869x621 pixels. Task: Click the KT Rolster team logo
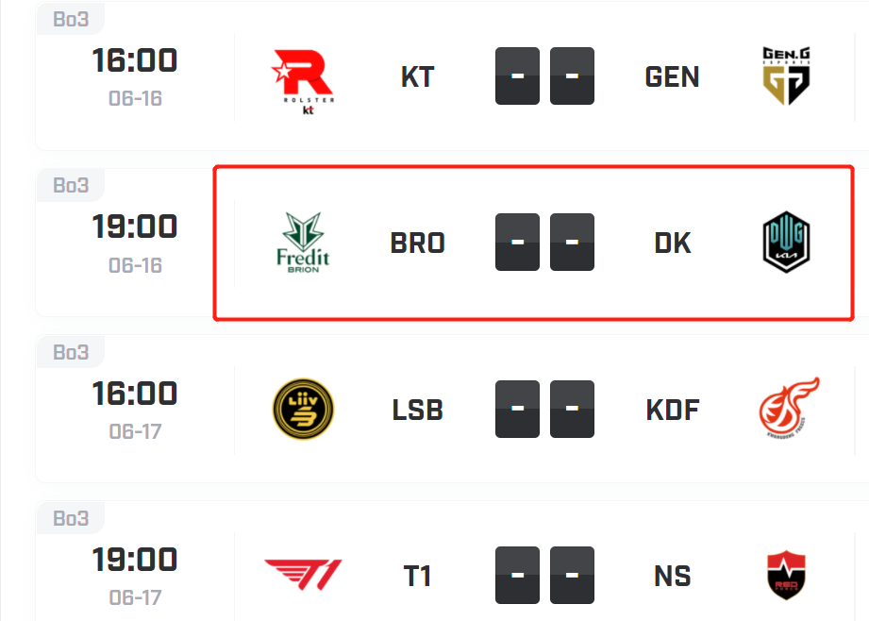(x=303, y=81)
